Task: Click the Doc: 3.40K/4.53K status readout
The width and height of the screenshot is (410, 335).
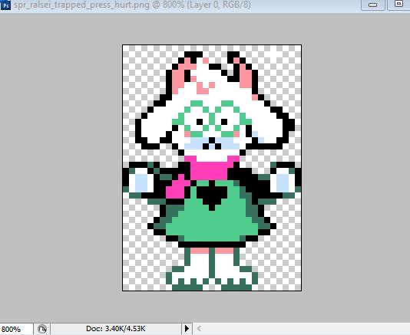Action: pos(116,328)
